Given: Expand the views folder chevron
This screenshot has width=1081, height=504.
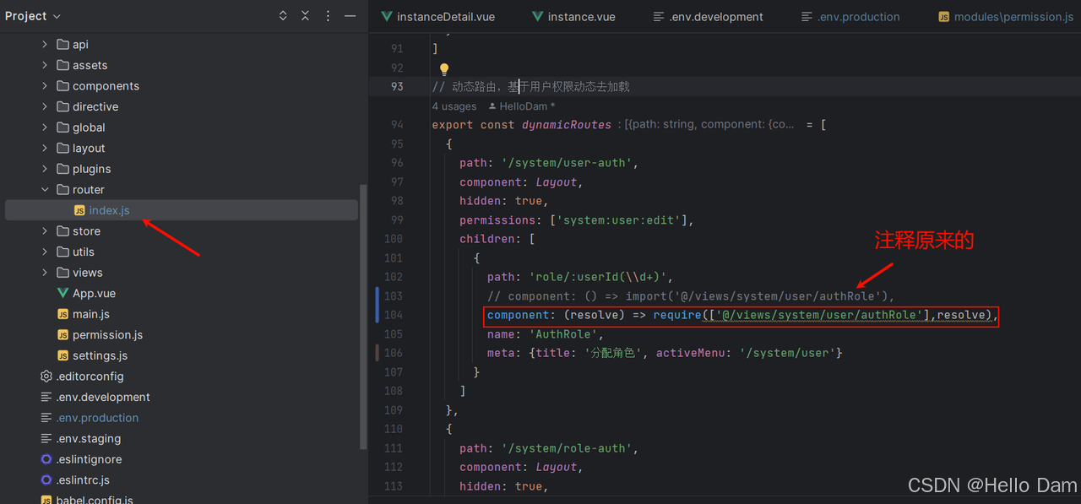Looking at the screenshot, I should click(x=45, y=273).
